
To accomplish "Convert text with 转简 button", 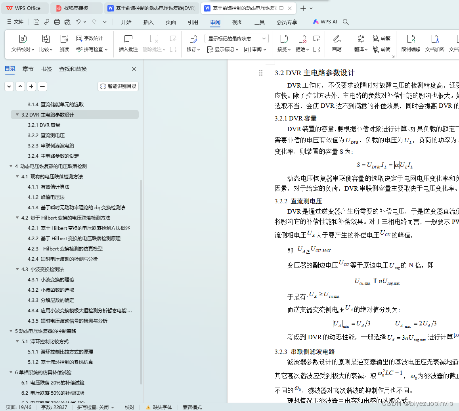I will (x=382, y=50).
